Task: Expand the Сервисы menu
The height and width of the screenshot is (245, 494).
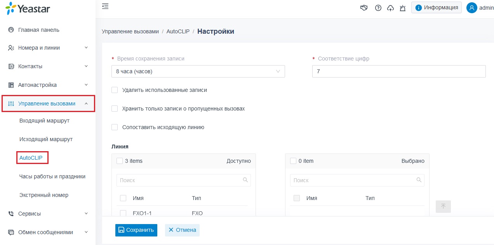Action: point(86,214)
